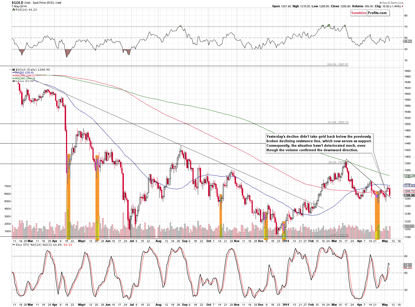Click the 1180 price axis label
This screenshot has width=415, height=307.
point(408,237)
